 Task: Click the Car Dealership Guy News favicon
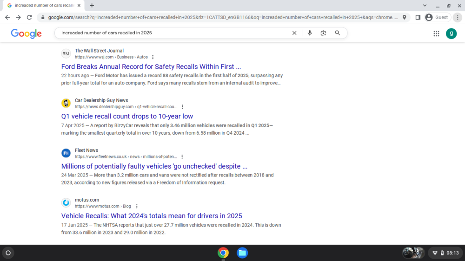[66, 103]
